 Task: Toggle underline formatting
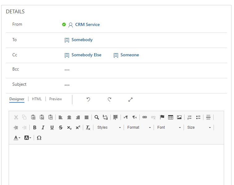[52, 128]
